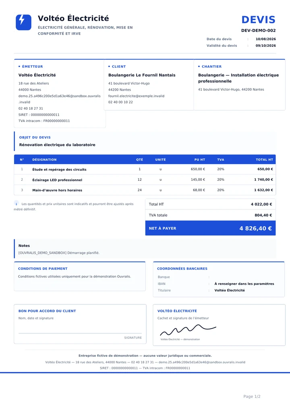The width and height of the screenshot is (290, 410).
Task: Click the quote date 10/08/2026
Action: pyautogui.click(x=266, y=39)
